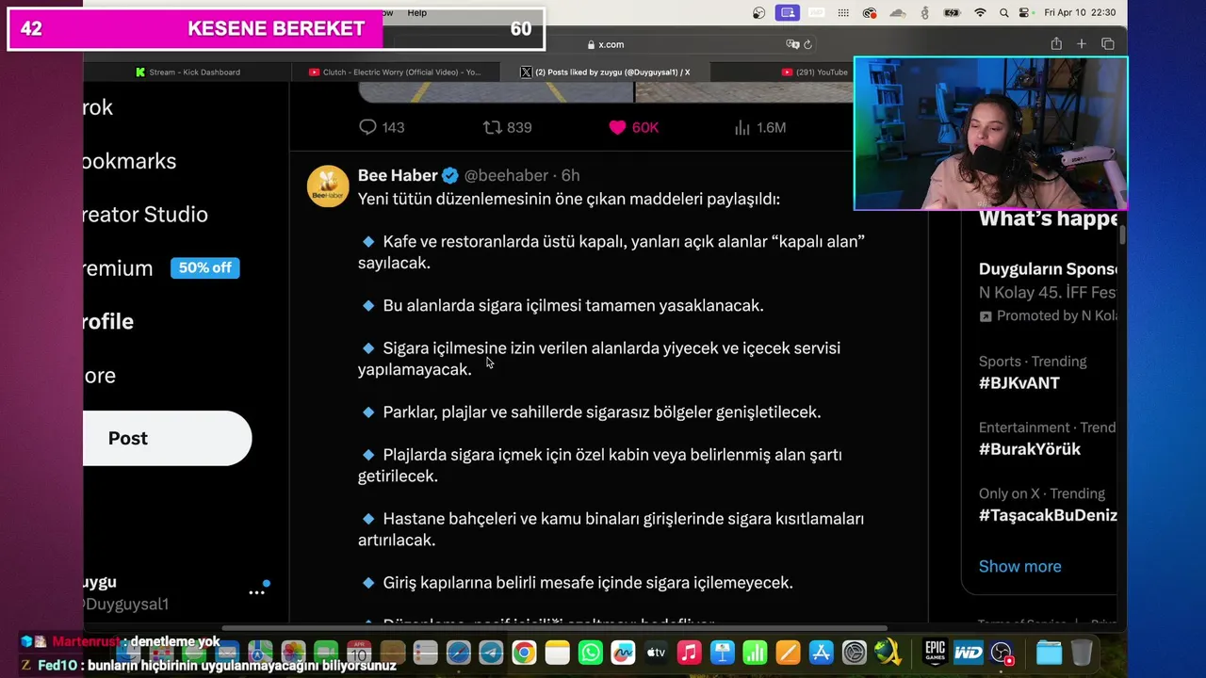
Task: Open Help in the menu bar
Action: [416, 12]
